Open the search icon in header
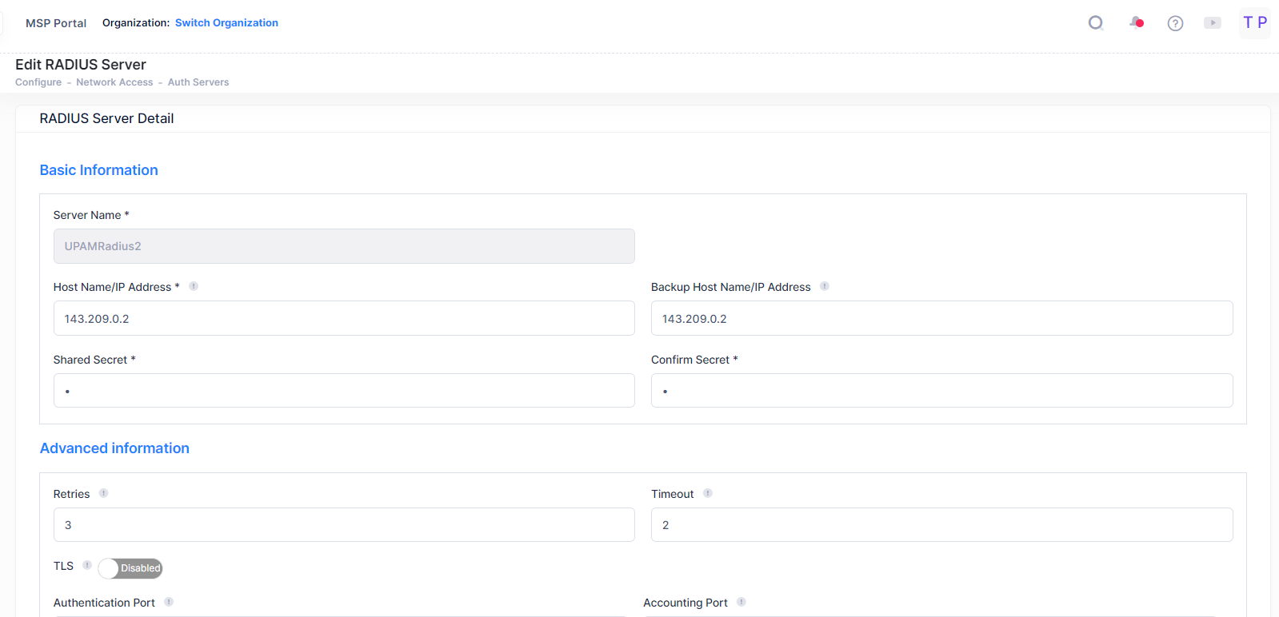Screen dimensions: 1279x617 (x=1096, y=23)
